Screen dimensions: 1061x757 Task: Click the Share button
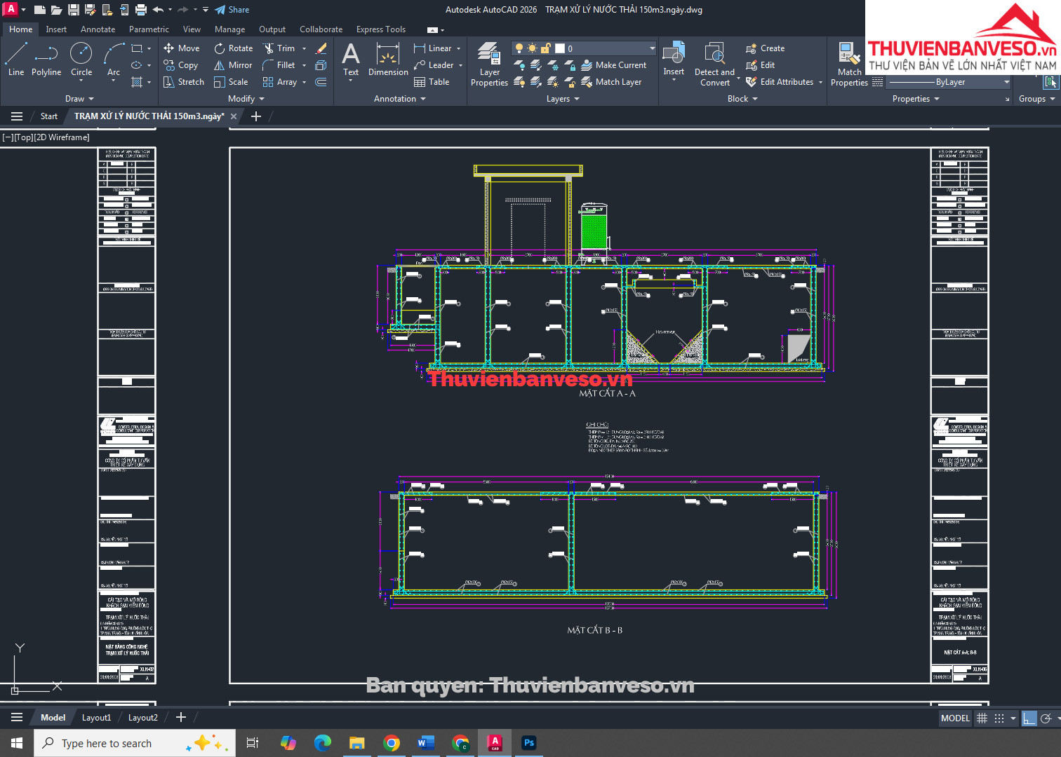pos(232,10)
